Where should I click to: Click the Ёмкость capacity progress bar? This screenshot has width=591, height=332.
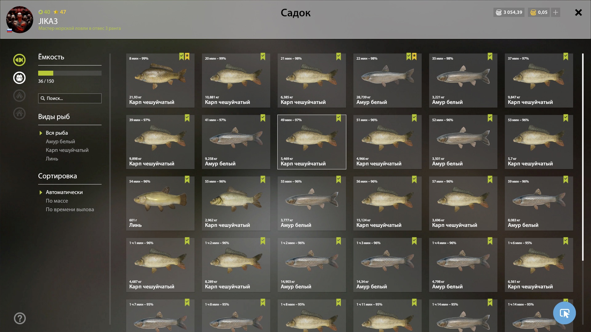coord(70,73)
